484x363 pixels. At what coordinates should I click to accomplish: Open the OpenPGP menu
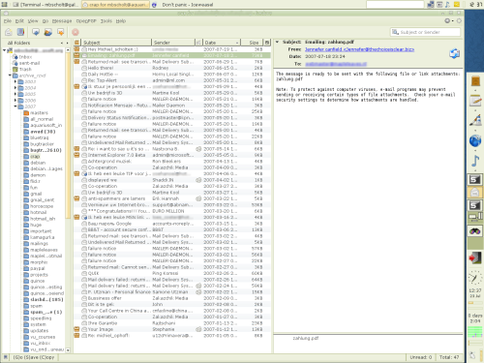tap(86, 21)
